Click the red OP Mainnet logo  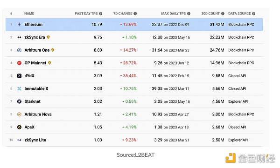(x=19, y=63)
